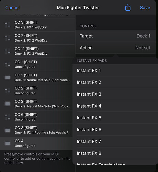Click fader icon of CC 3 FX 1 Wet/Dry
Screen dimensions: 158x172
[x=8, y=25]
